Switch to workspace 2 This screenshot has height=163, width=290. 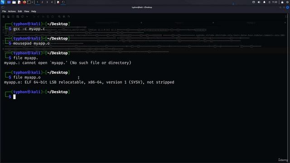point(42,2)
